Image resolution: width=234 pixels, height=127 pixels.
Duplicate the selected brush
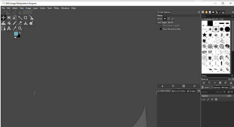(215, 83)
